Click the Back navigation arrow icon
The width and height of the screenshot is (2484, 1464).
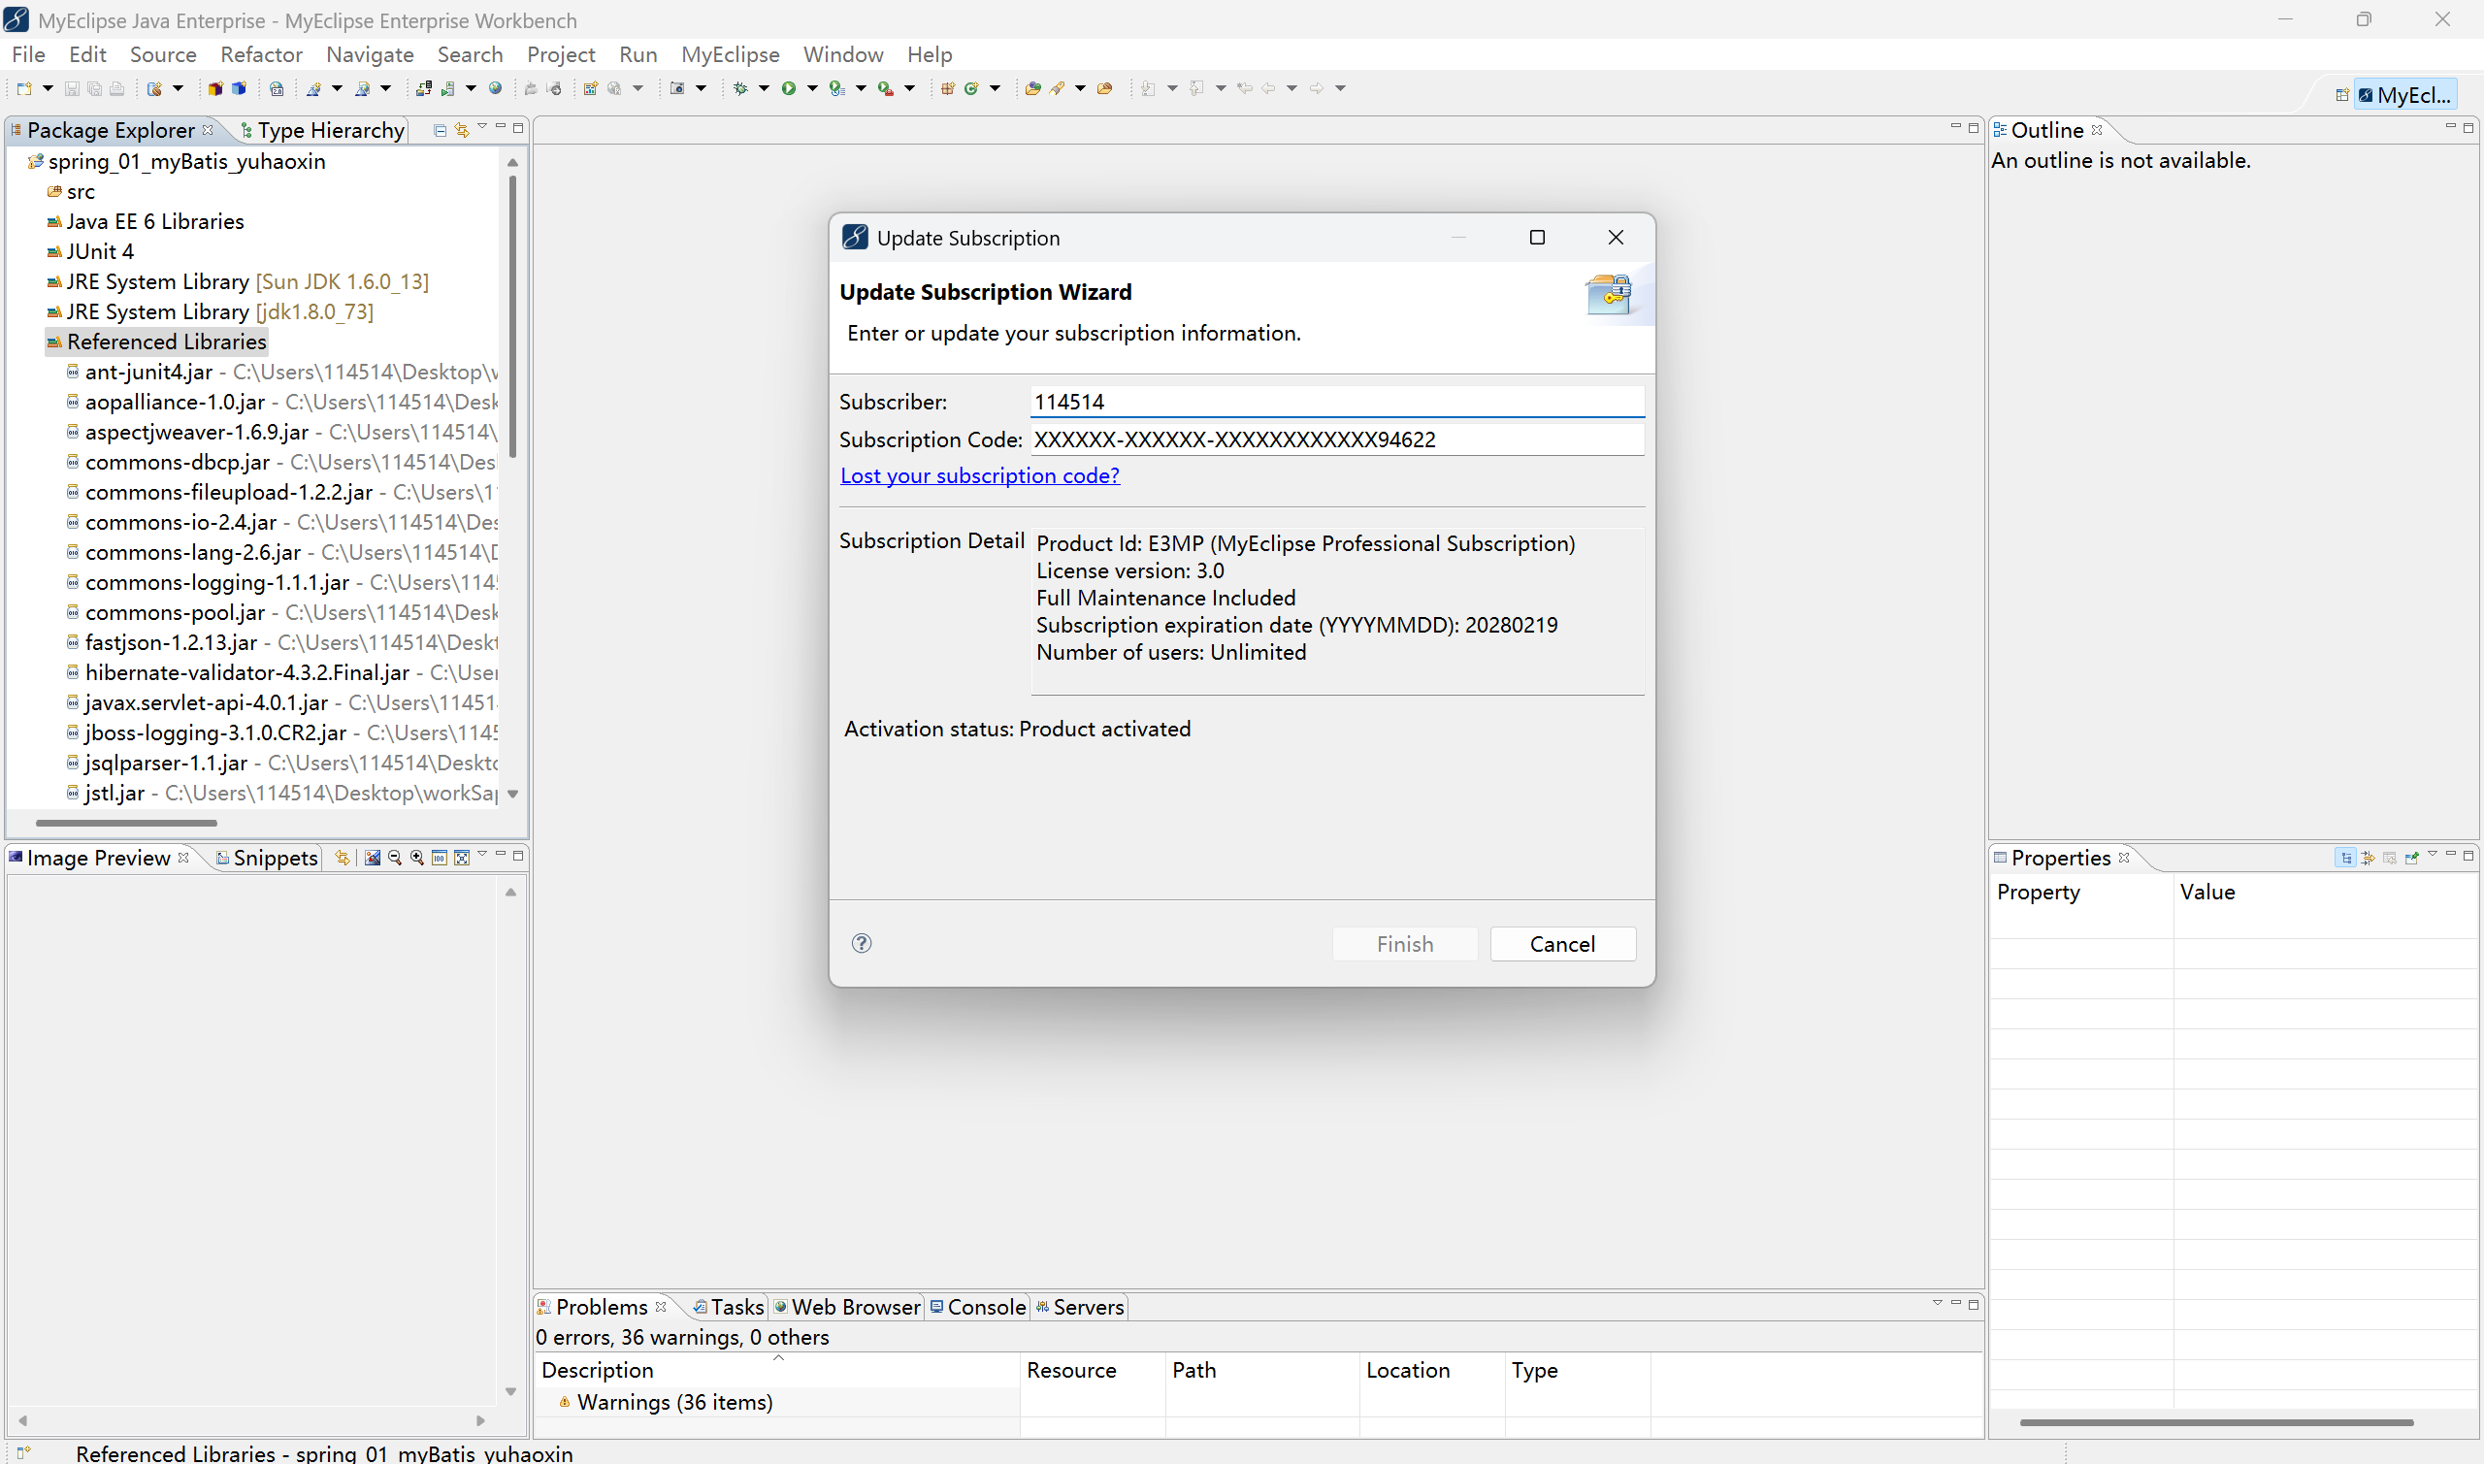pyautogui.click(x=1268, y=89)
